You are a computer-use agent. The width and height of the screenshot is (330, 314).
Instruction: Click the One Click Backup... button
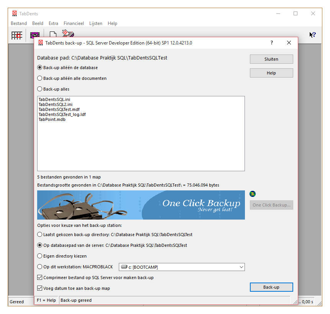[x=271, y=205]
